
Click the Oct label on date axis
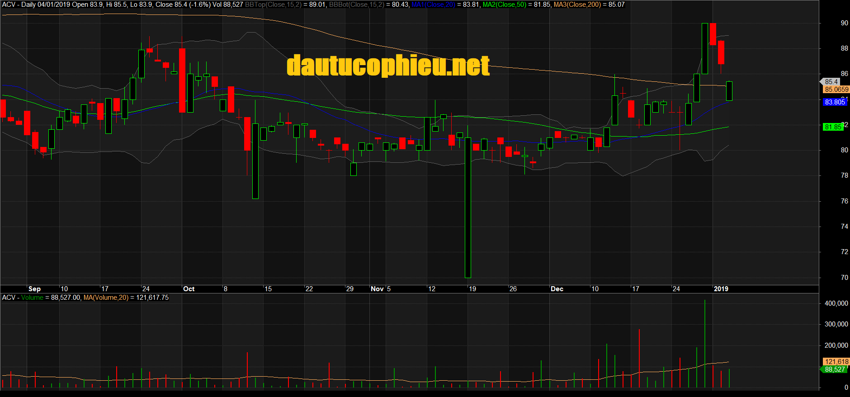[x=189, y=289]
